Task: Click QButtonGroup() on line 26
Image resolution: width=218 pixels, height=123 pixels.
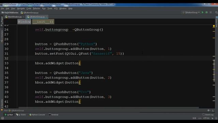Action: coord(89,30)
